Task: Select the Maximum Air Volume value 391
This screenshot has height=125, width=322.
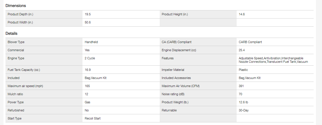Action: coord(241,86)
